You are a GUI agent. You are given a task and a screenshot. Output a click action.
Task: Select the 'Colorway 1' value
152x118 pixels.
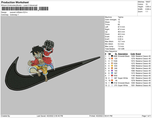pyautogui.click(x=14, y=15)
